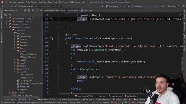The width and height of the screenshot is (186, 104).
Task: Click the search magnifier in Solution explorer
Action: (x=10, y=15)
